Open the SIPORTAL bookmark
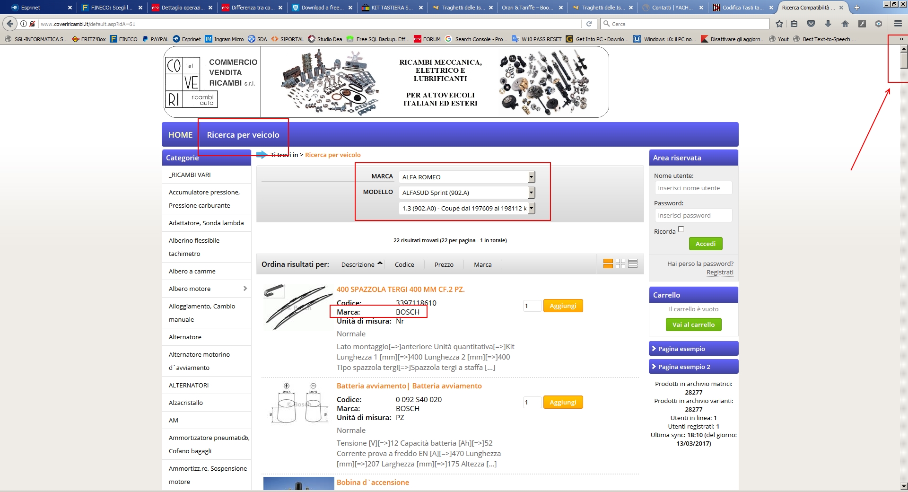This screenshot has width=908, height=492. (288, 39)
